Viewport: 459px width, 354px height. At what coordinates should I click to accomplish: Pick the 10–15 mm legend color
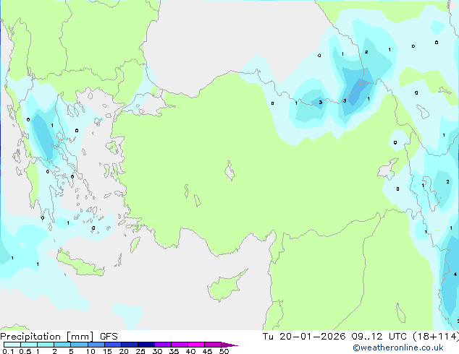[x=96, y=345]
